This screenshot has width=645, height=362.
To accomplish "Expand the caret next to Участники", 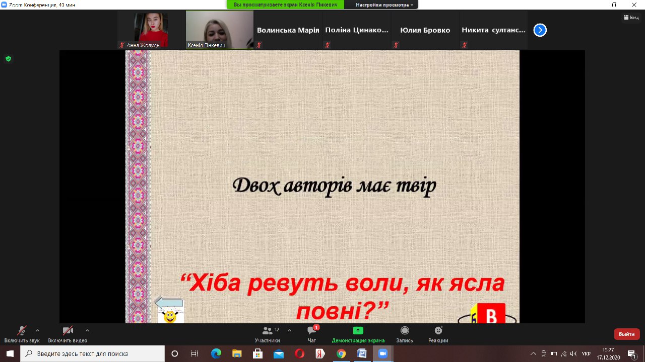I will click(x=289, y=330).
